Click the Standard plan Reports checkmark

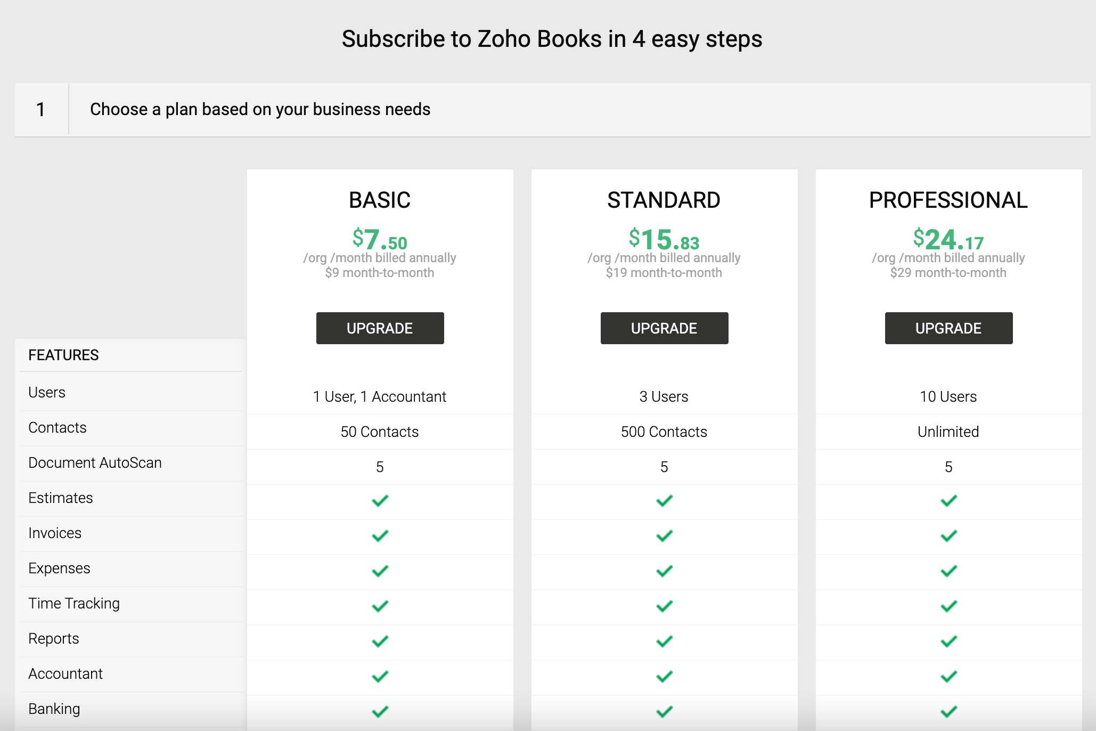coord(664,641)
